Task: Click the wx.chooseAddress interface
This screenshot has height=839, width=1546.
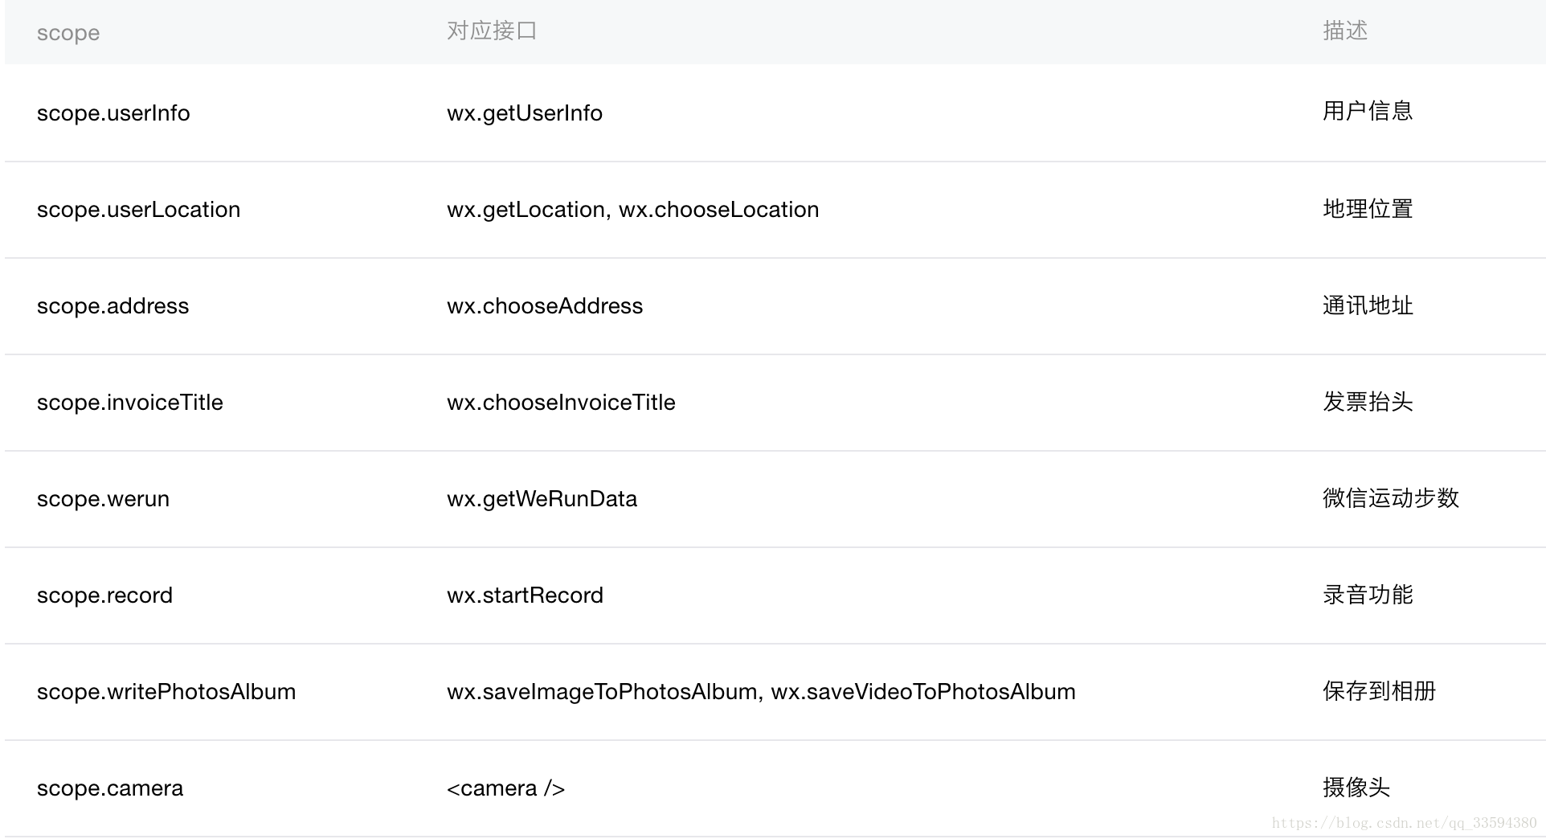Action: (545, 306)
